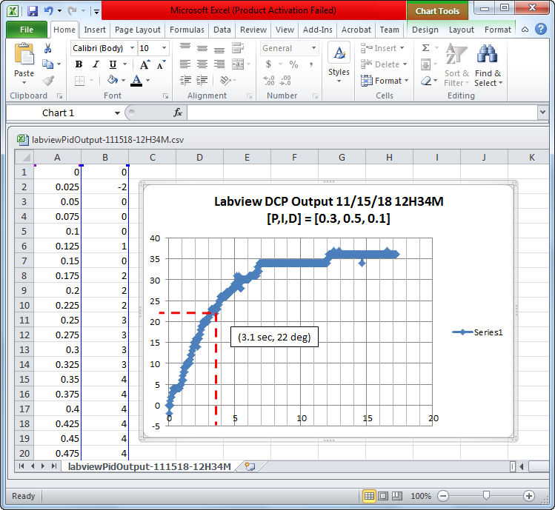Image resolution: width=555 pixels, height=510 pixels.
Task: Click the Fill down icon
Action: coord(426,64)
